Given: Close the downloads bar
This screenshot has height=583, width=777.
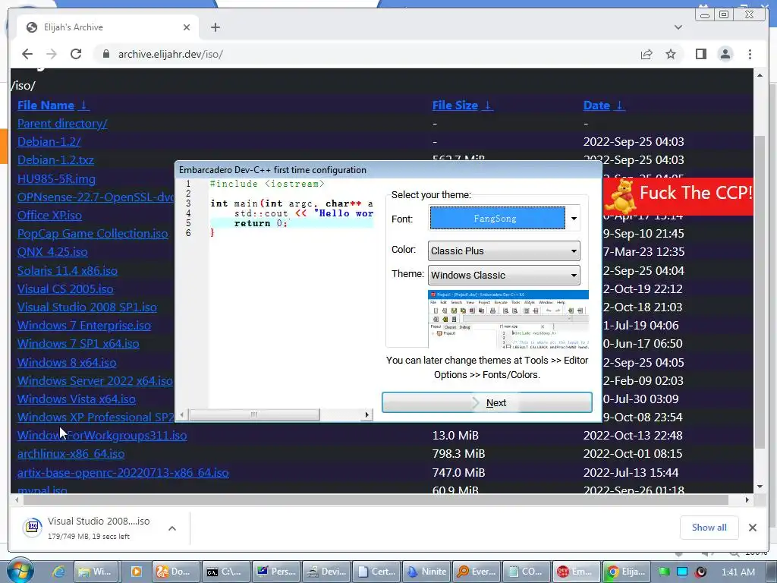Looking at the screenshot, I should 752,528.
